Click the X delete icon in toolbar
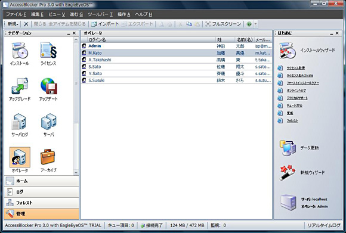Image resolution: width=346 pixels, height=233 pixels. coord(26,24)
